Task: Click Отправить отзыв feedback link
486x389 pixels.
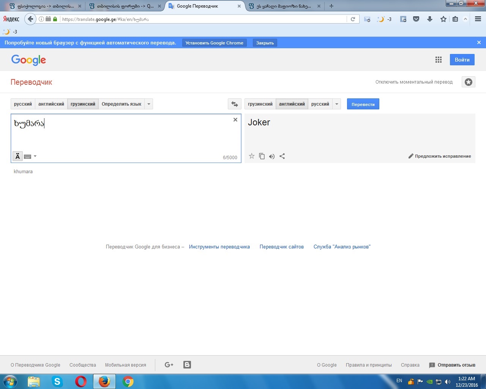Action: click(x=452, y=365)
